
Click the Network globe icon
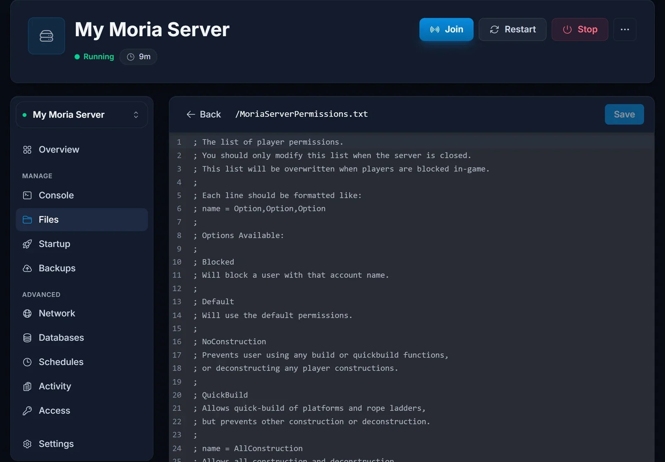pyautogui.click(x=27, y=314)
